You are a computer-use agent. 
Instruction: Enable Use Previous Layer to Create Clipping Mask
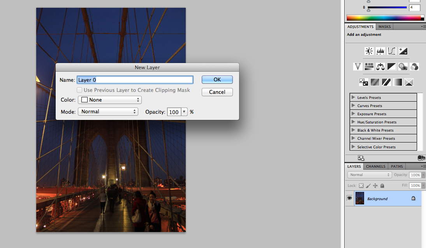coord(79,90)
